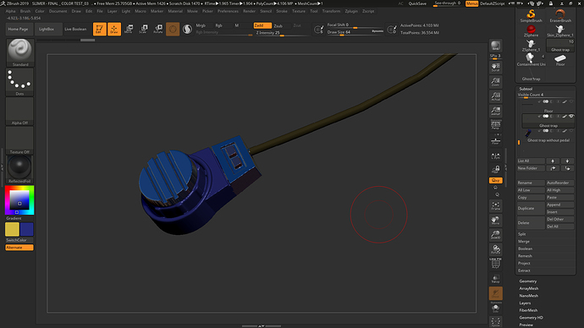Image resolution: width=584 pixels, height=328 pixels.
Task: Open the Preferences menu
Action: point(228,11)
